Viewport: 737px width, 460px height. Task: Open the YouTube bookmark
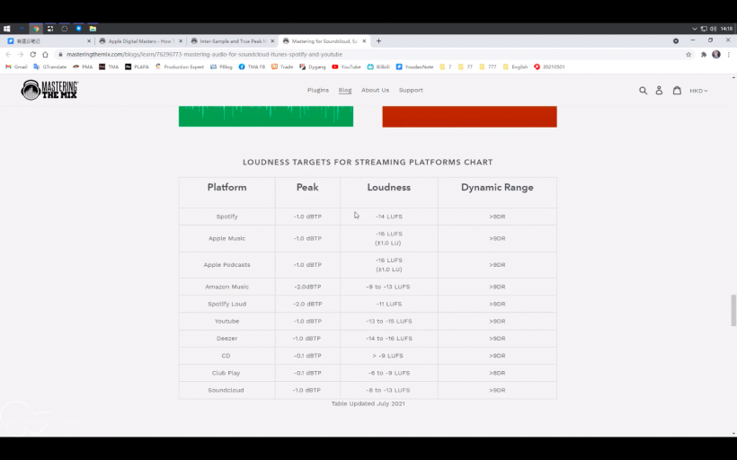pyautogui.click(x=346, y=67)
